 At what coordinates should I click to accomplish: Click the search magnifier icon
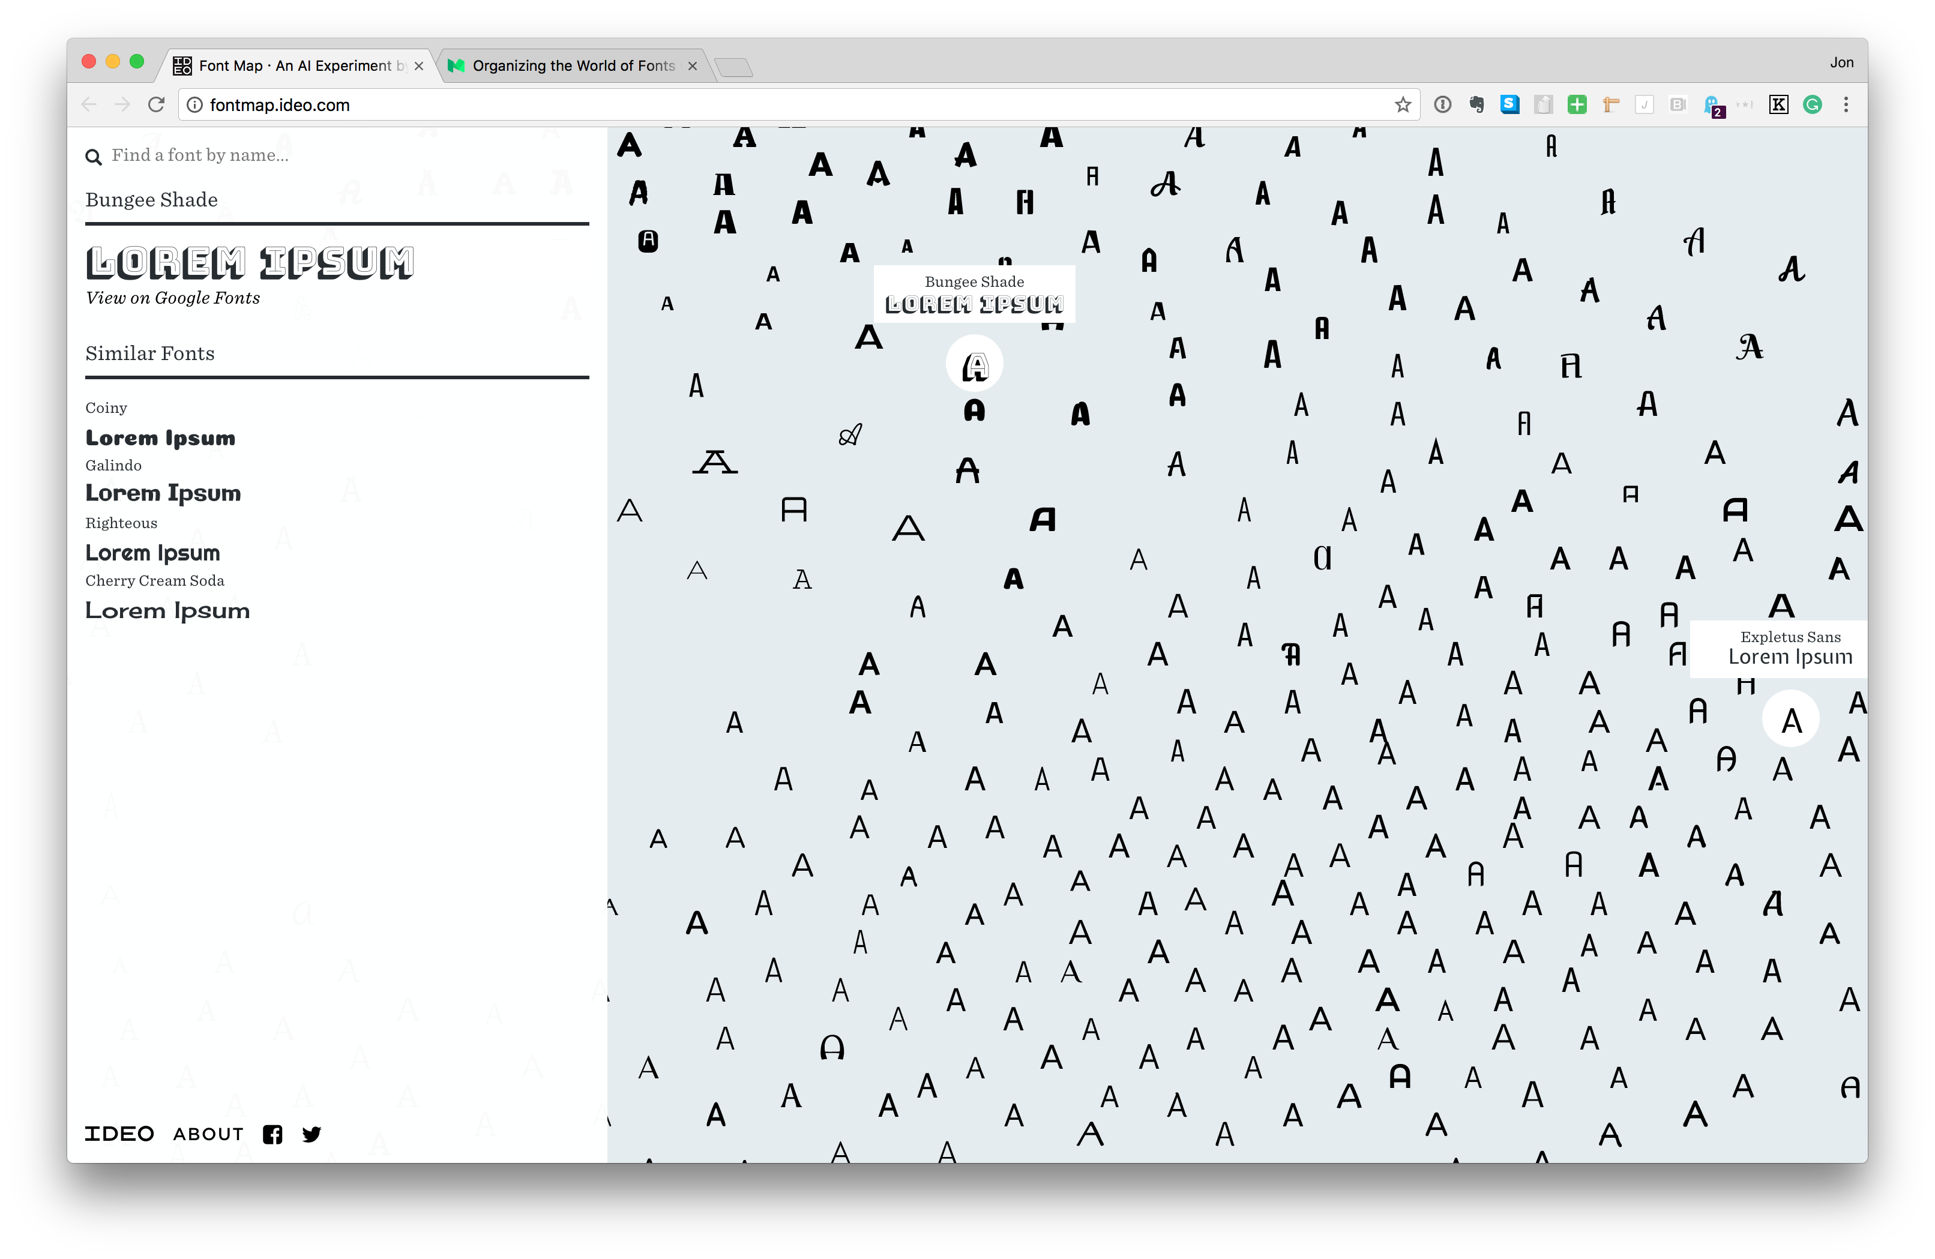(94, 157)
